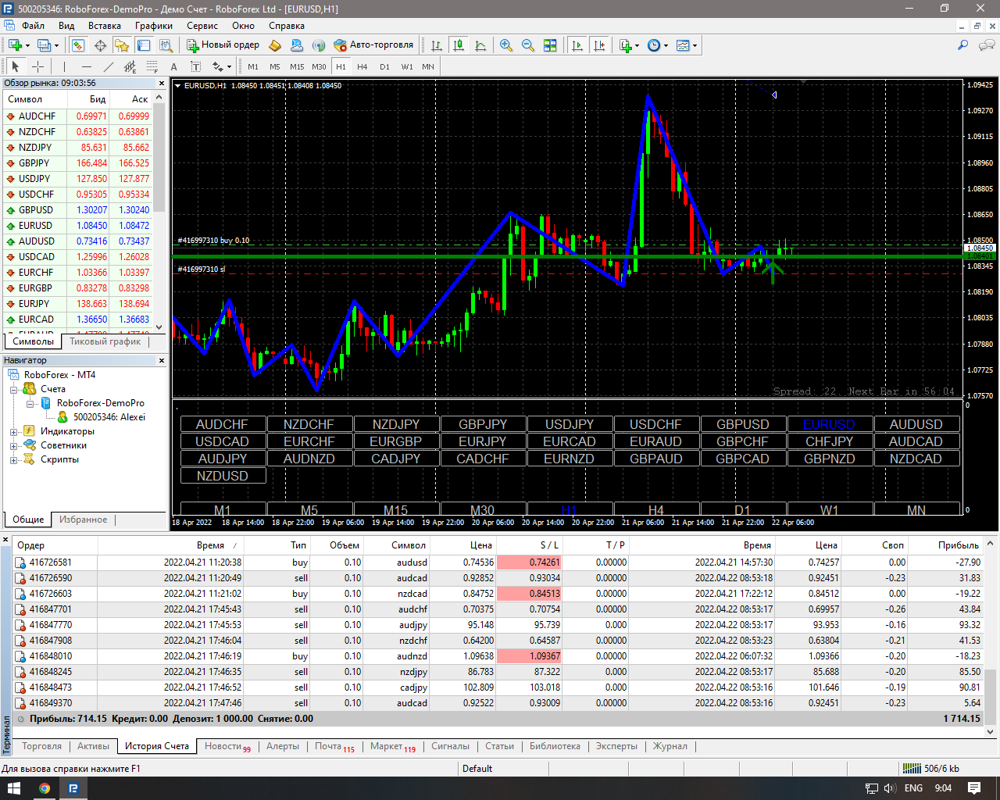Screen dimensions: 1000x800
Task: Open the Файл menu
Action: click(33, 26)
